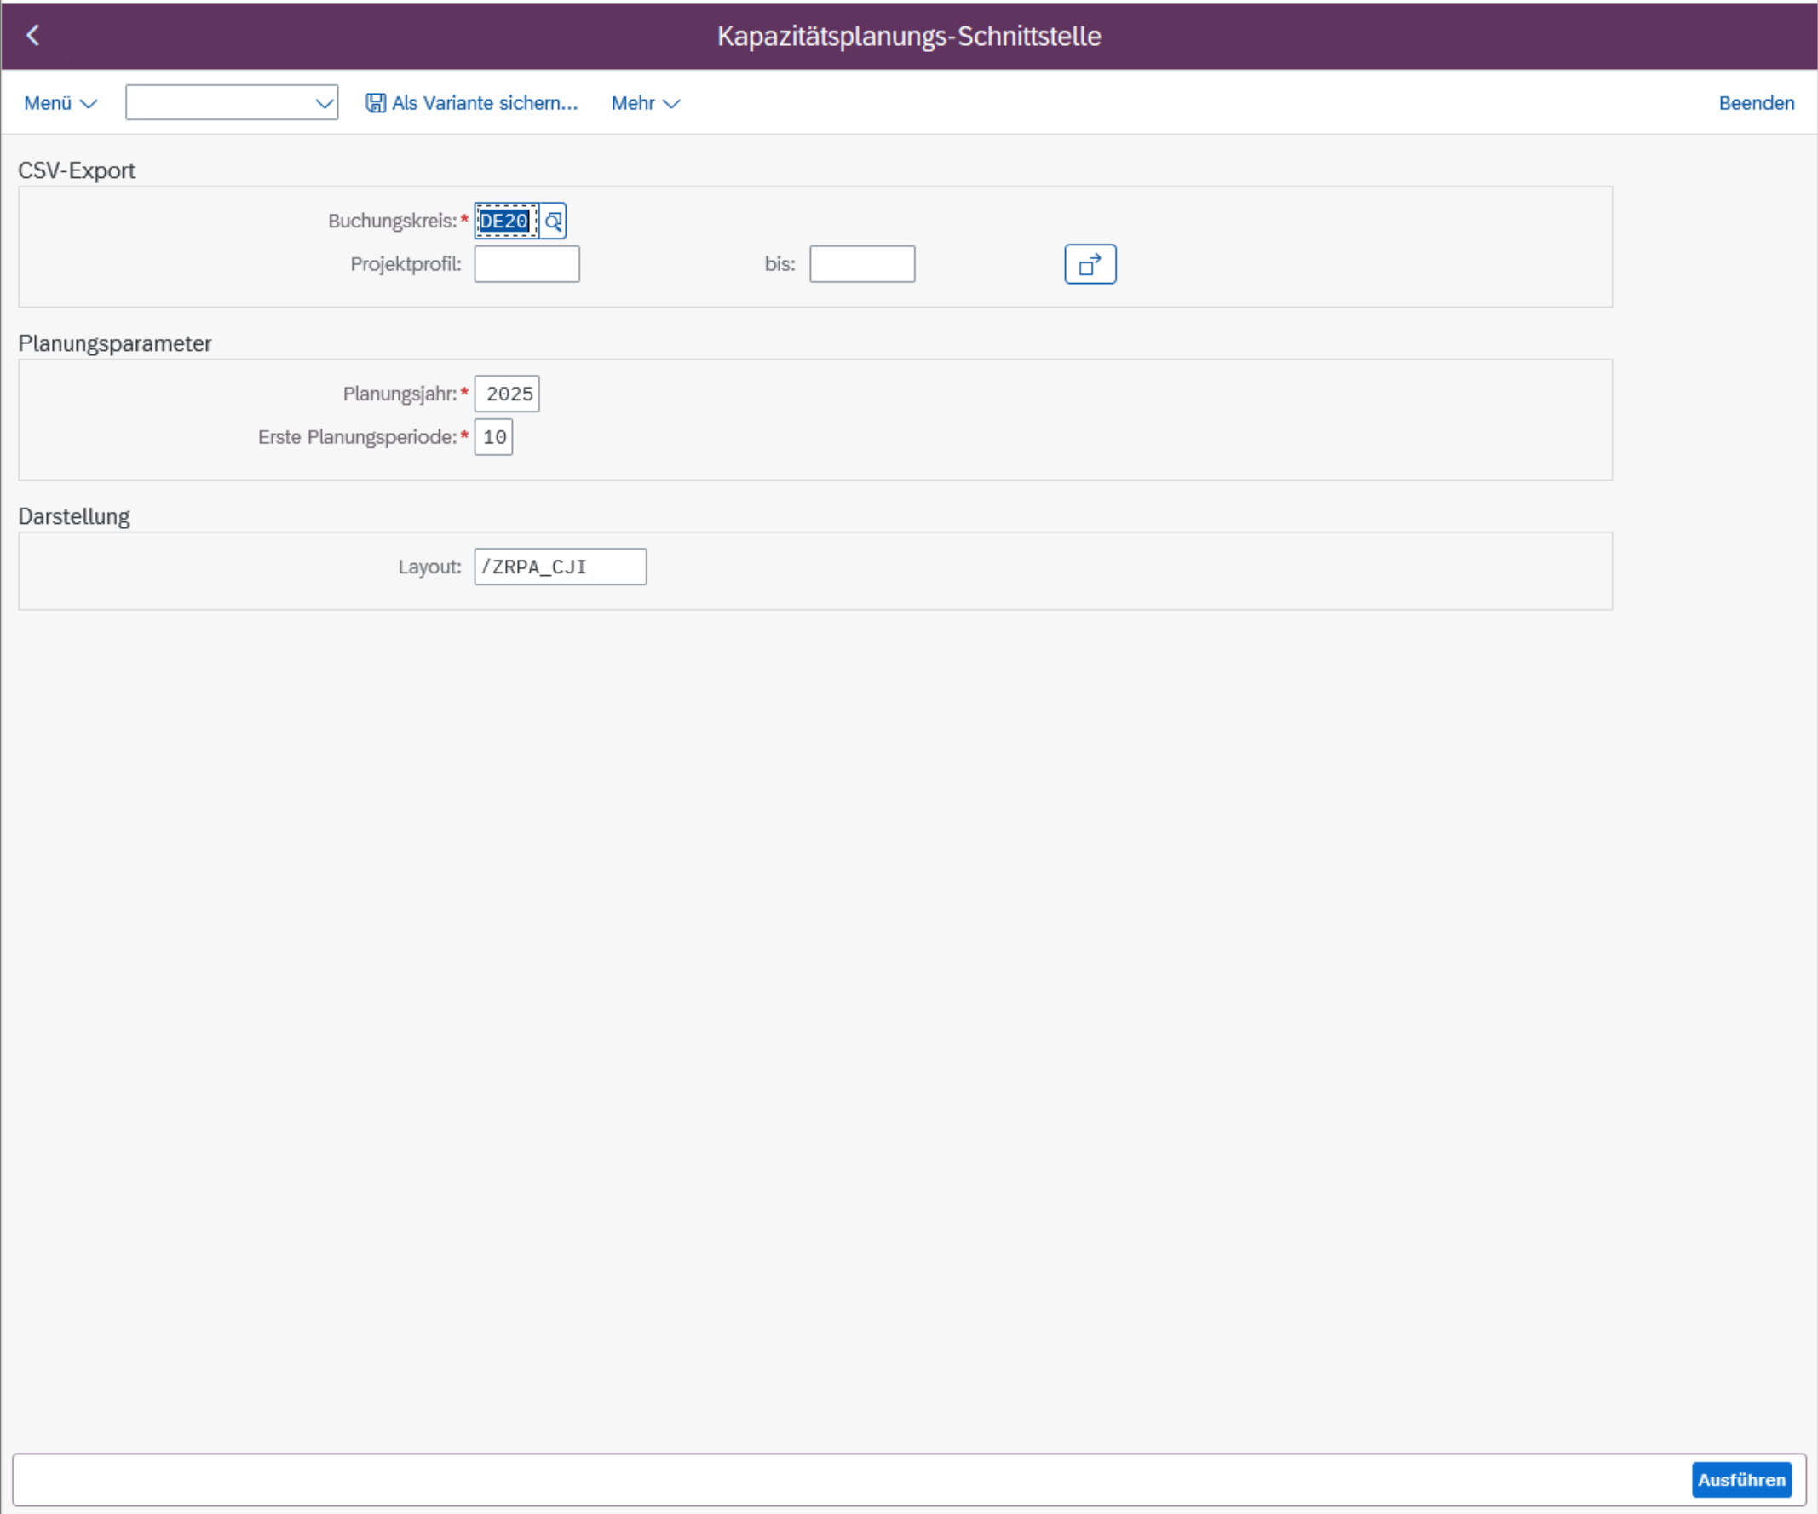Expand the command field dropdown arrow
Viewport: 1818px width, 1514px height.
click(324, 103)
